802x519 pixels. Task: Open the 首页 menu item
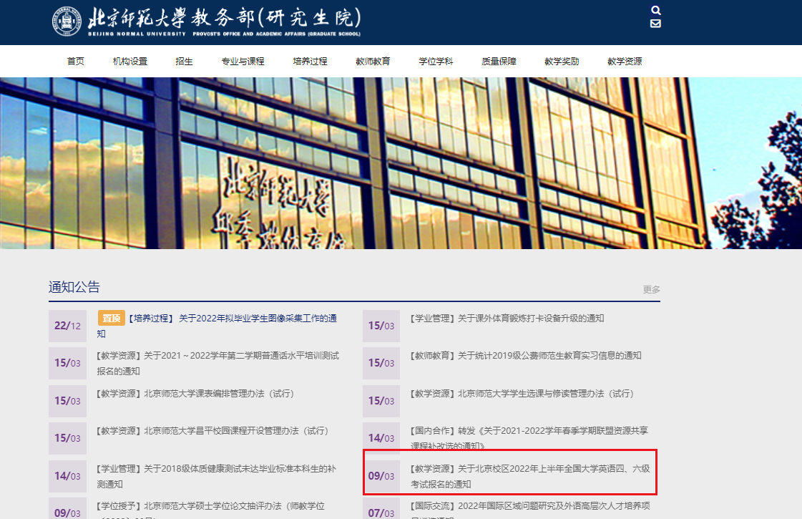click(76, 62)
